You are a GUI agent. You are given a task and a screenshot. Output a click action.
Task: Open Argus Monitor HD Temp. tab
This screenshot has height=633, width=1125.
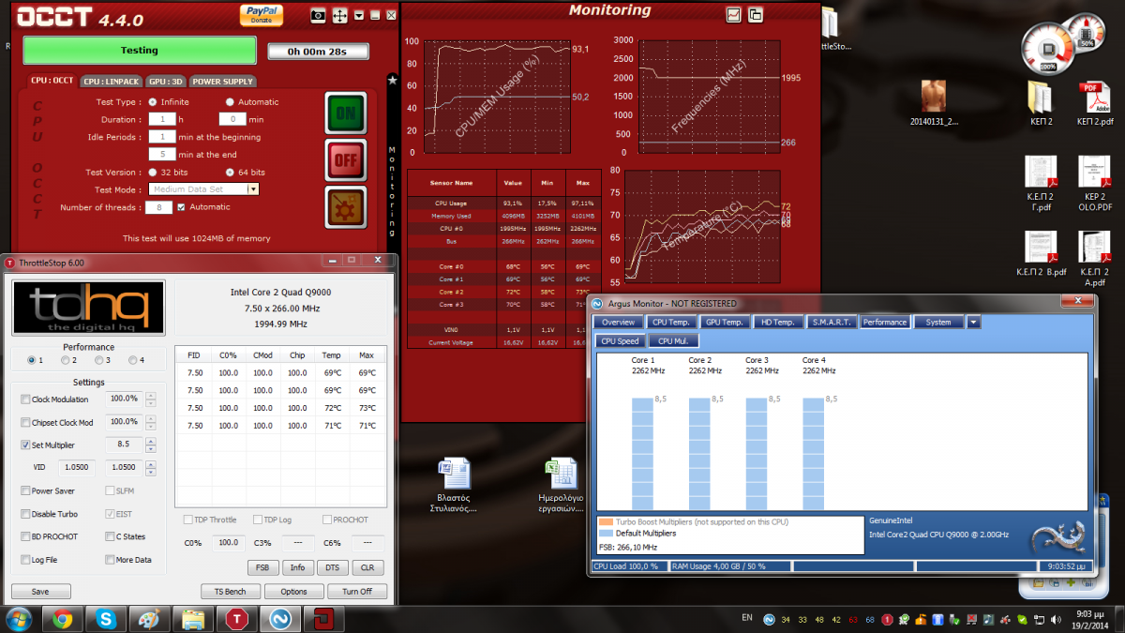click(x=777, y=322)
